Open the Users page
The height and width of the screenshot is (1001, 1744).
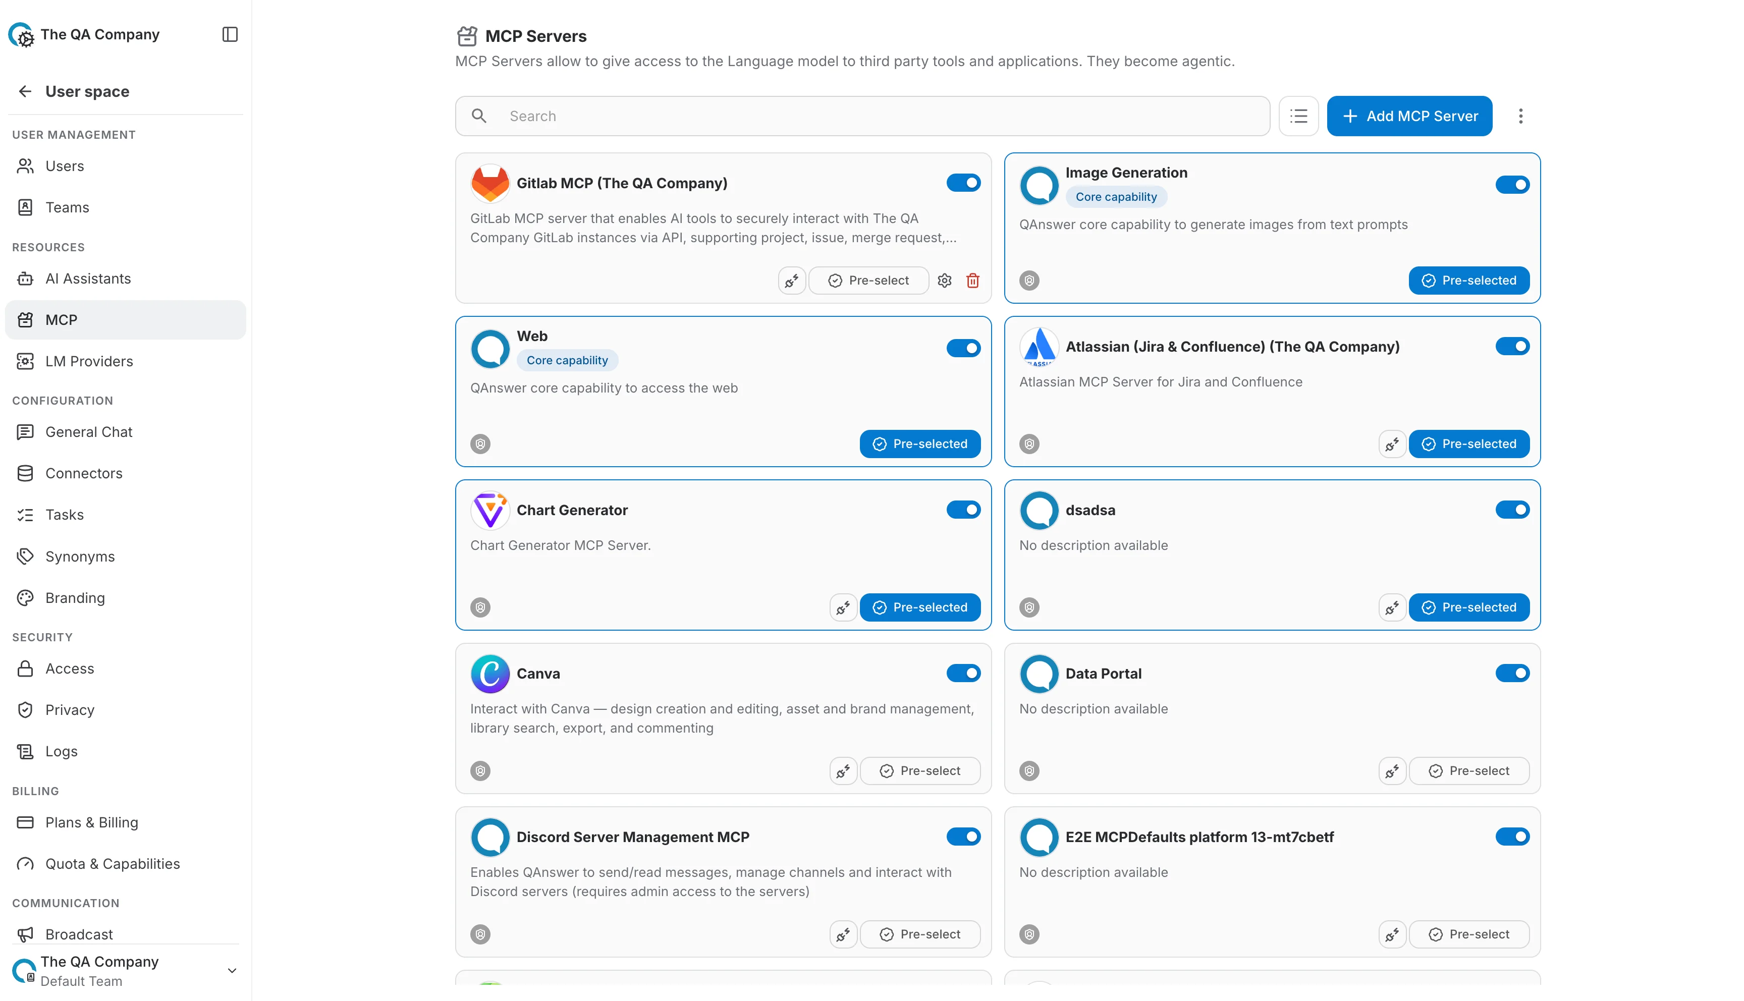pos(125,166)
